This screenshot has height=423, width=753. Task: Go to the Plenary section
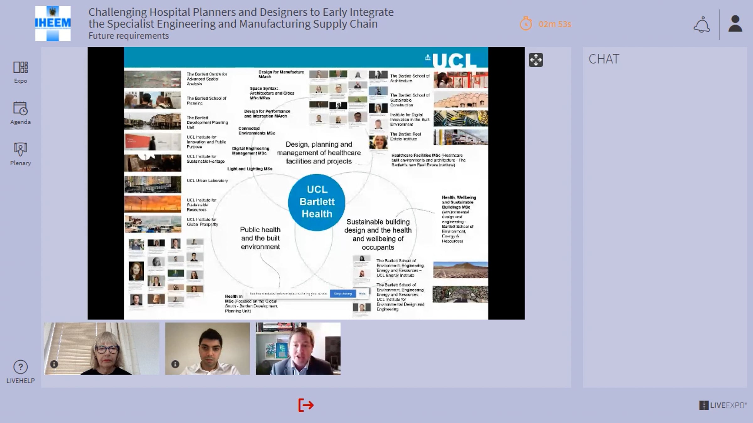[20, 149]
